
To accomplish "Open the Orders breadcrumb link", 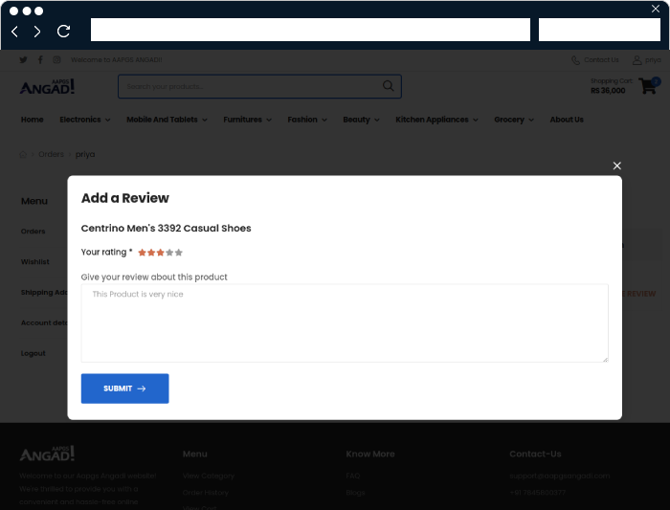I will click(x=51, y=154).
